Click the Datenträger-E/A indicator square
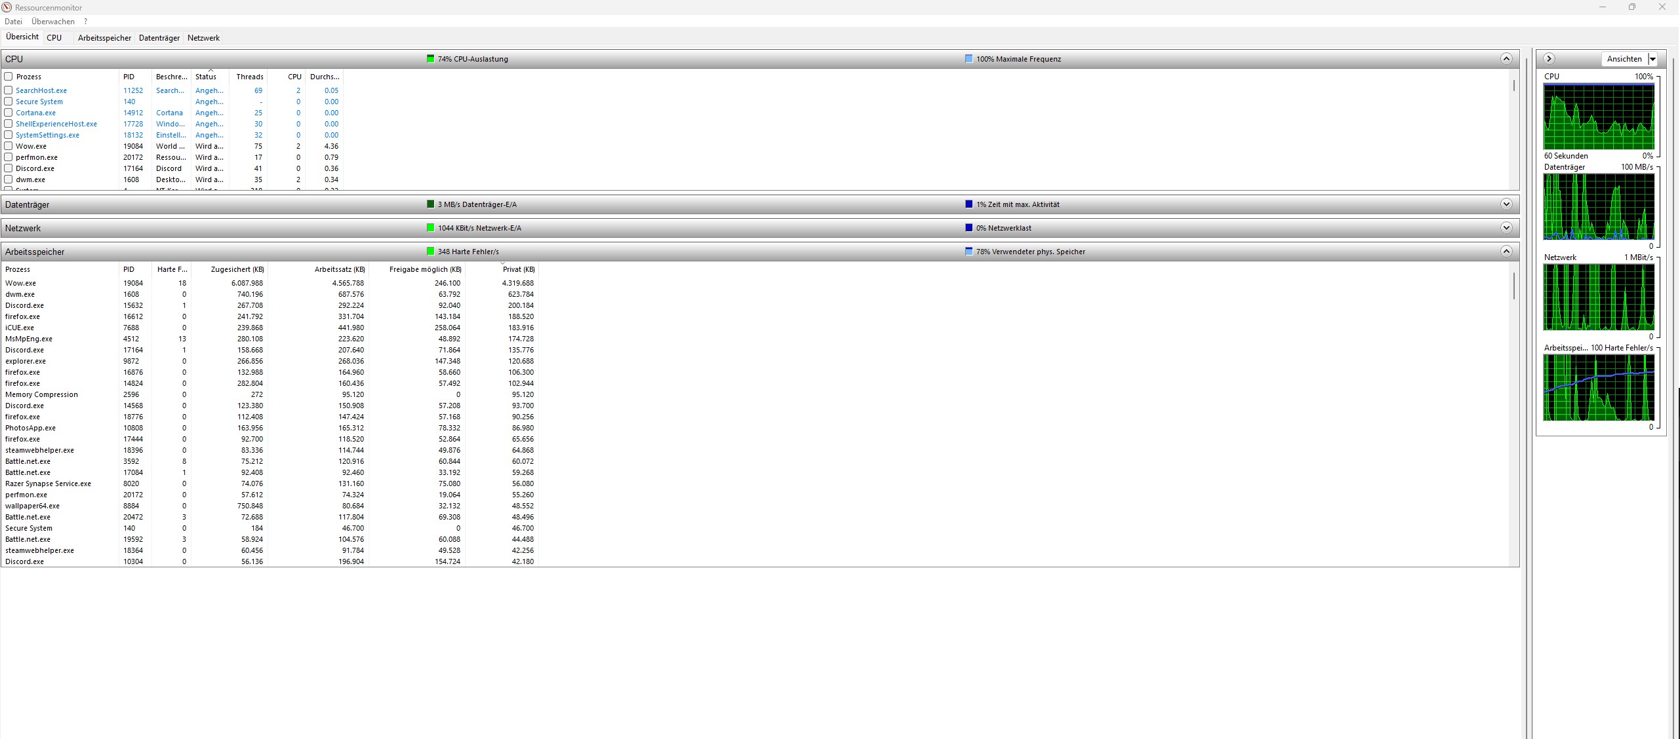The image size is (1680, 739). [x=431, y=204]
